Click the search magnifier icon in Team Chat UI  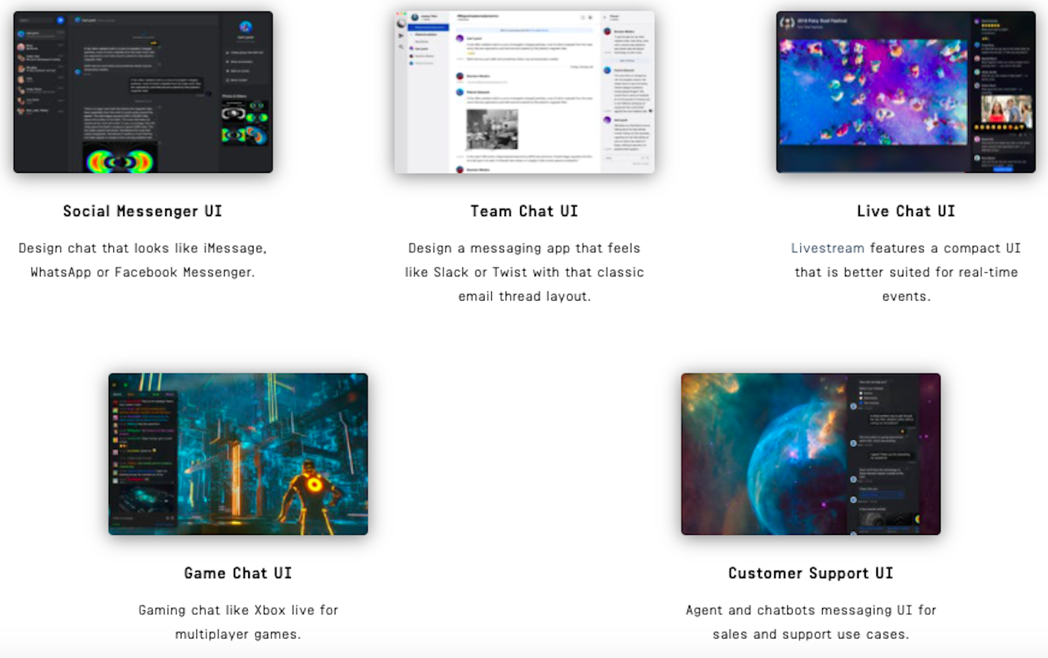pos(400,46)
